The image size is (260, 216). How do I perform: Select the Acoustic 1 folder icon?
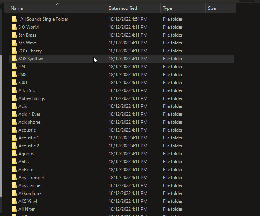coord(14,138)
